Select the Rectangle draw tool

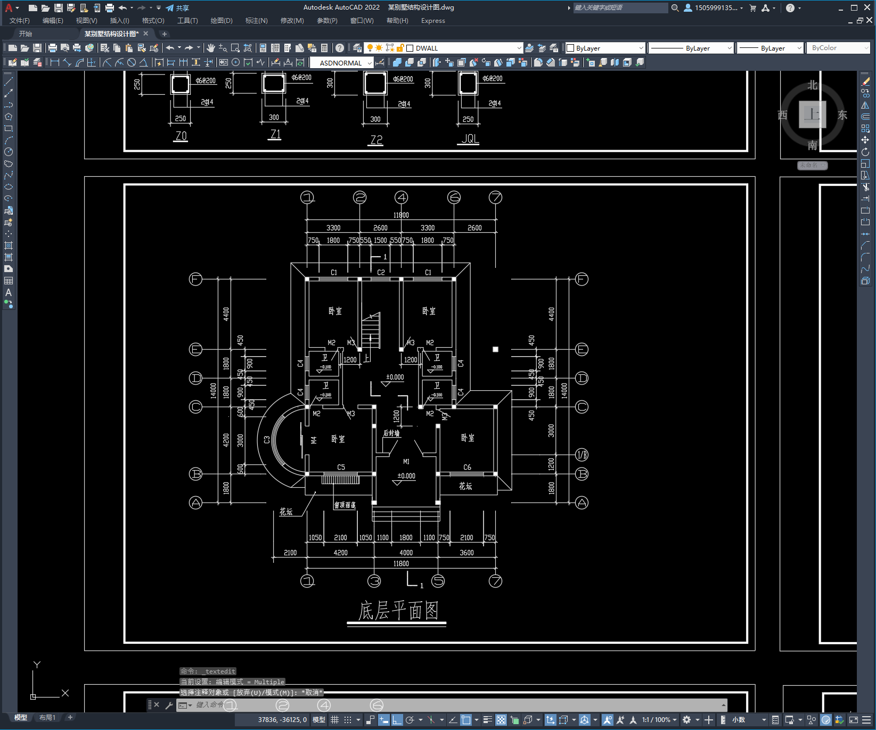(9, 128)
